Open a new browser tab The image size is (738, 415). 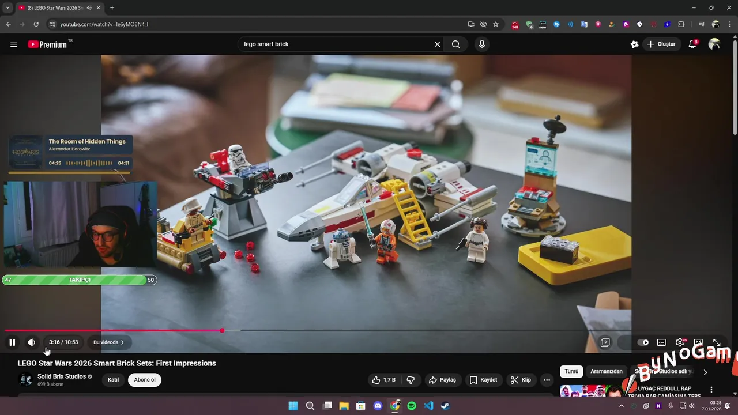pyautogui.click(x=112, y=7)
